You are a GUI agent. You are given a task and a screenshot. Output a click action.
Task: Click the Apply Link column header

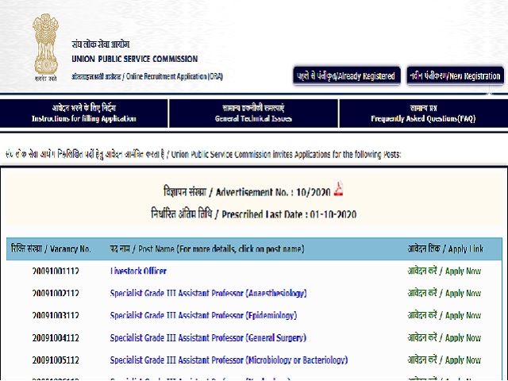(445, 248)
